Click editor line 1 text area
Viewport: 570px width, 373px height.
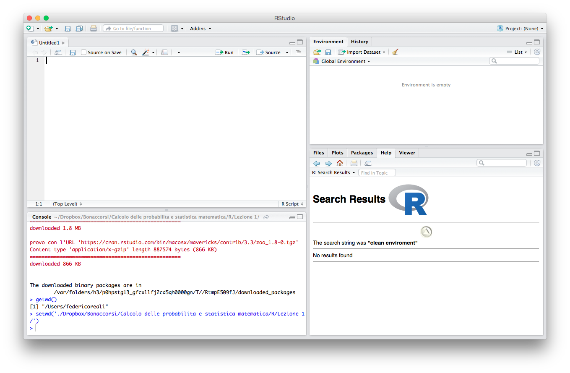pos(175,60)
